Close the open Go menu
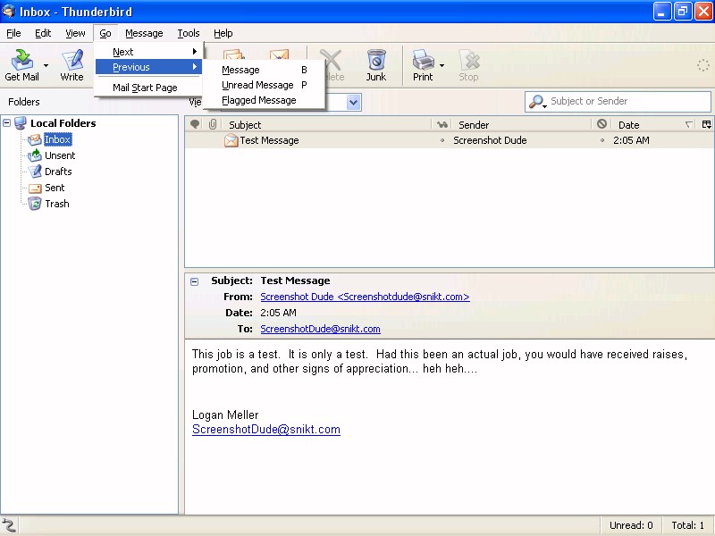Viewport: 715px width, 536px height. [x=105, y=33]
